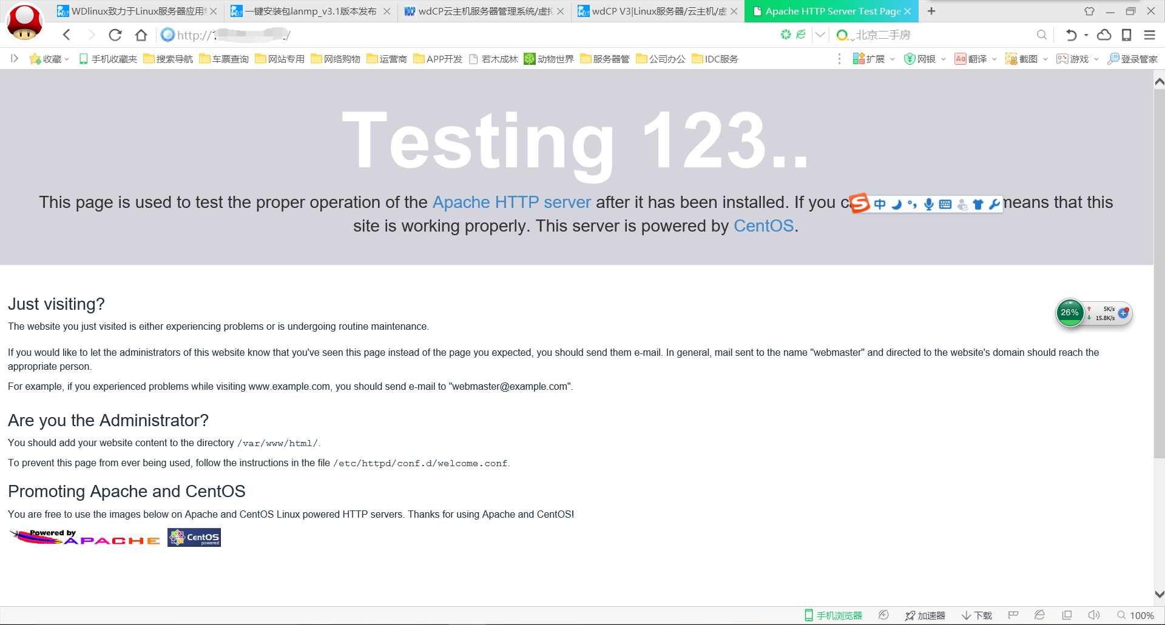Open the 收藏 favorites star menu

pyautogui.click(x=49, y=59)
